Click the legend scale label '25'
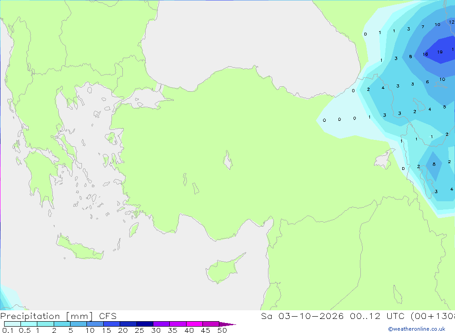The image size is (455, 333). coord(140,330)
